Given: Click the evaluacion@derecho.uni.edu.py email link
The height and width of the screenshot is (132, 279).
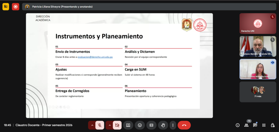Looking at the screenshot, I should pos(95,57).
